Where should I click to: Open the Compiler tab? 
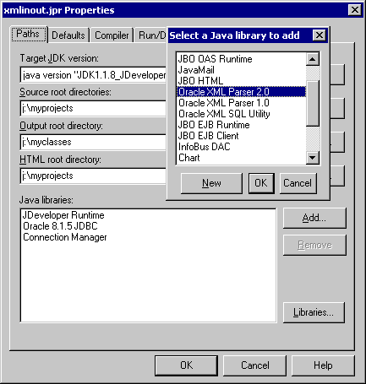[x=112, y=35]
